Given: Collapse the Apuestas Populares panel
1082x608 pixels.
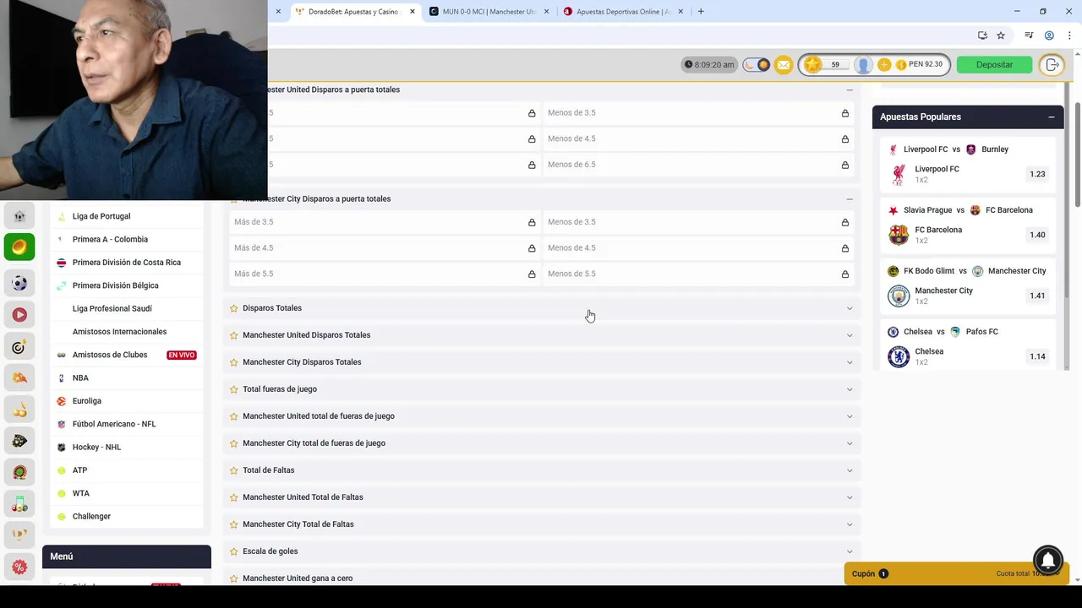Looking at the screenshot, I should pos(1051,117).
